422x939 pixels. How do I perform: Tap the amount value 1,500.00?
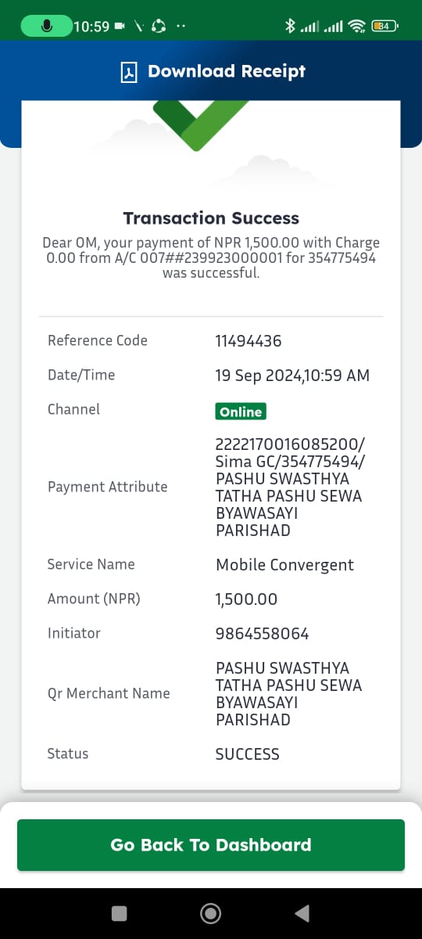click(x=246, y=599)
